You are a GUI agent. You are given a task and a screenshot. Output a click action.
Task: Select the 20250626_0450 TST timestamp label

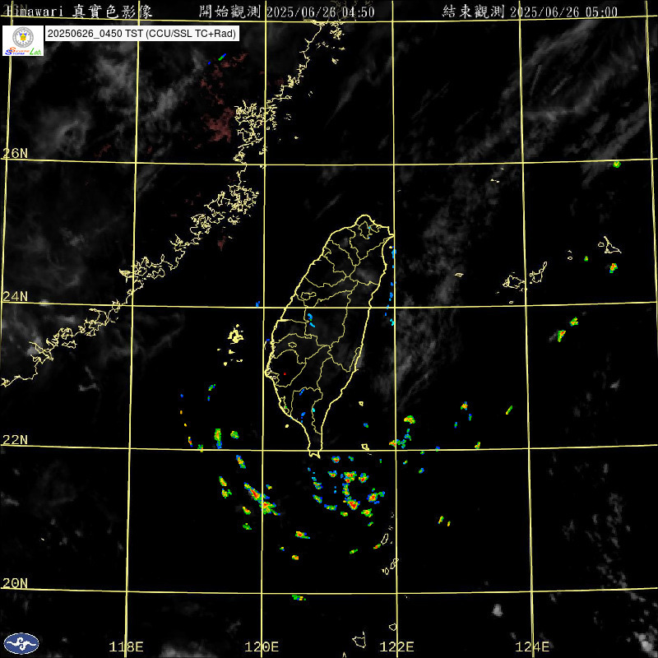142,34
